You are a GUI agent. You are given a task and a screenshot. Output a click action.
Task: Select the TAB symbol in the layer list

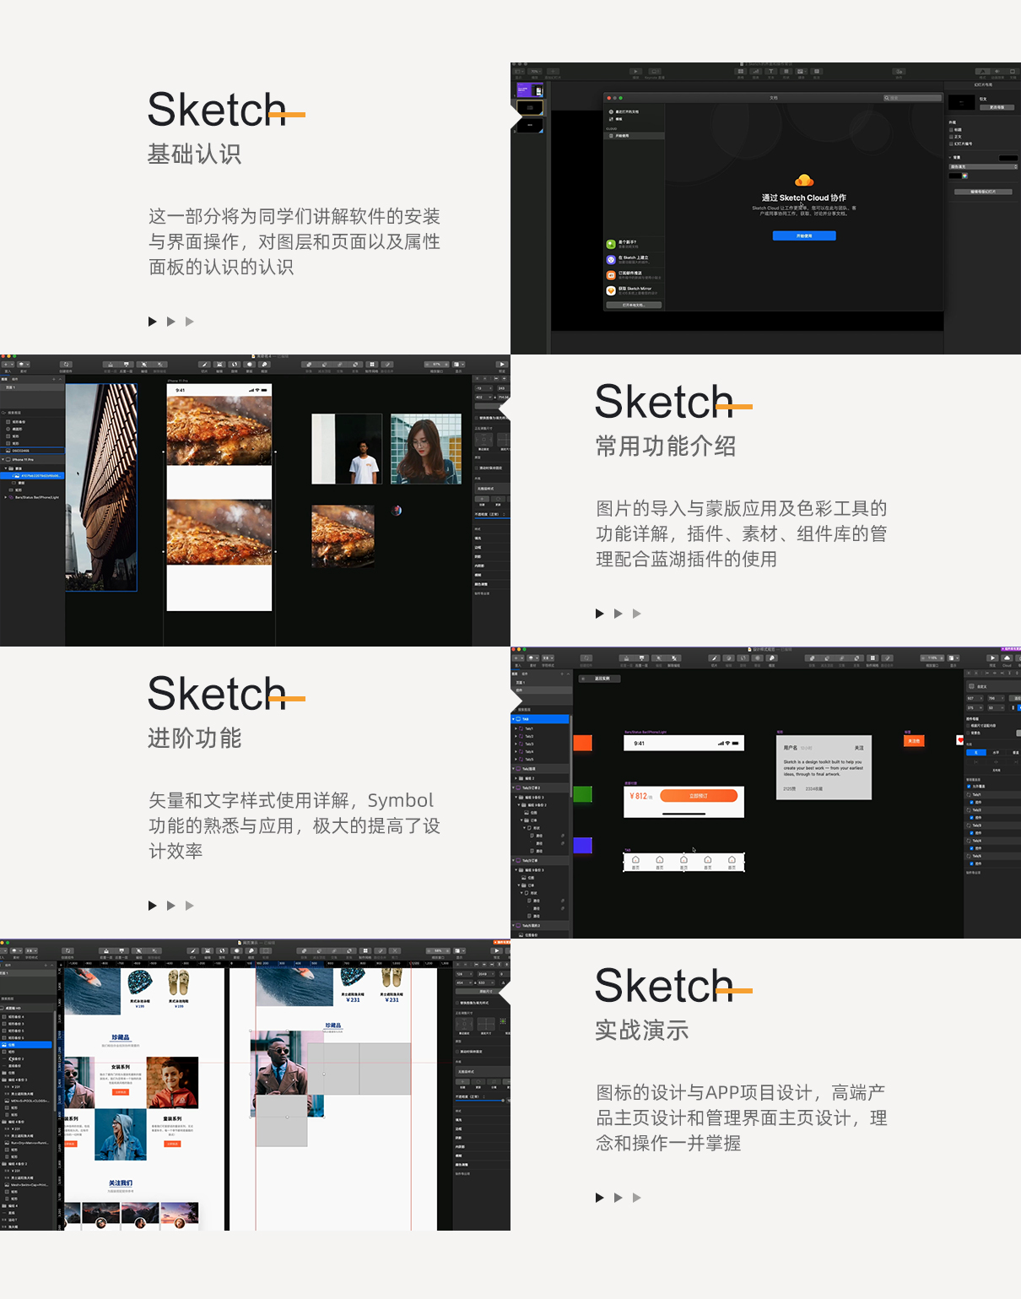[539, 719]
